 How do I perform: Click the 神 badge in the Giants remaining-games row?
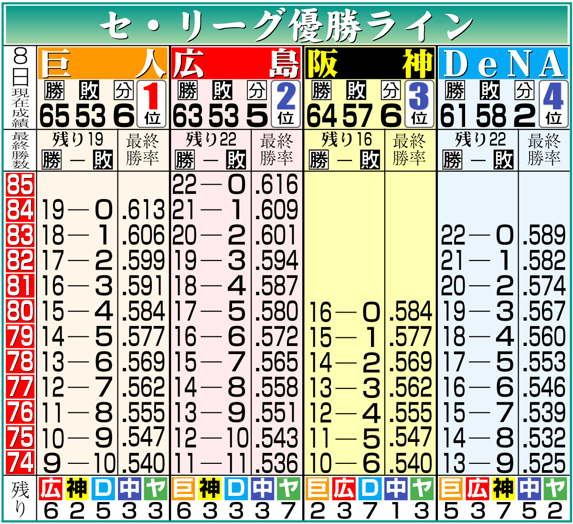[x=77, y=489]
